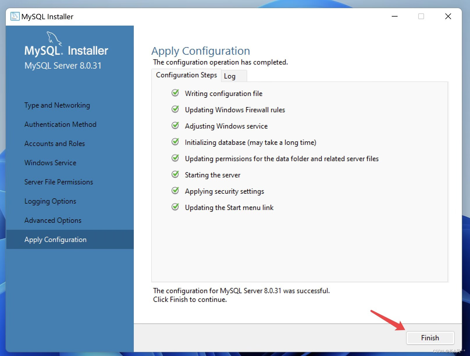Screen dimensions: 470x356
Task: Click 'Click Finish to continue.' message
Action: (190, 300)
